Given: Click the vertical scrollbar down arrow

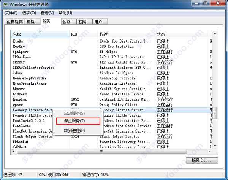Looking at the screenshot, I should (x=215, y=146).
